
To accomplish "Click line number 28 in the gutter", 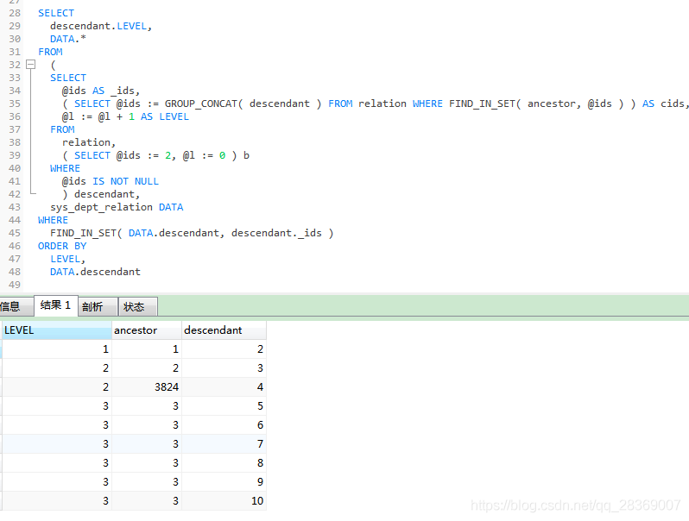I will [15, 13].
